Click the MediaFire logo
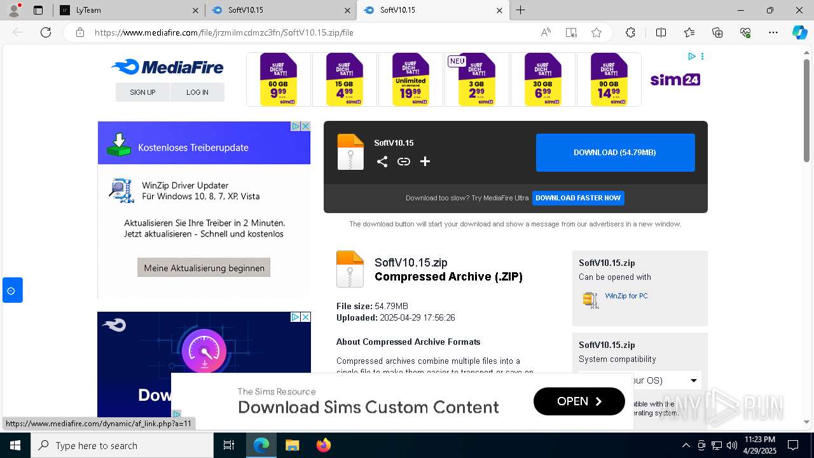814x458 pixels. (x=167, y=67)
